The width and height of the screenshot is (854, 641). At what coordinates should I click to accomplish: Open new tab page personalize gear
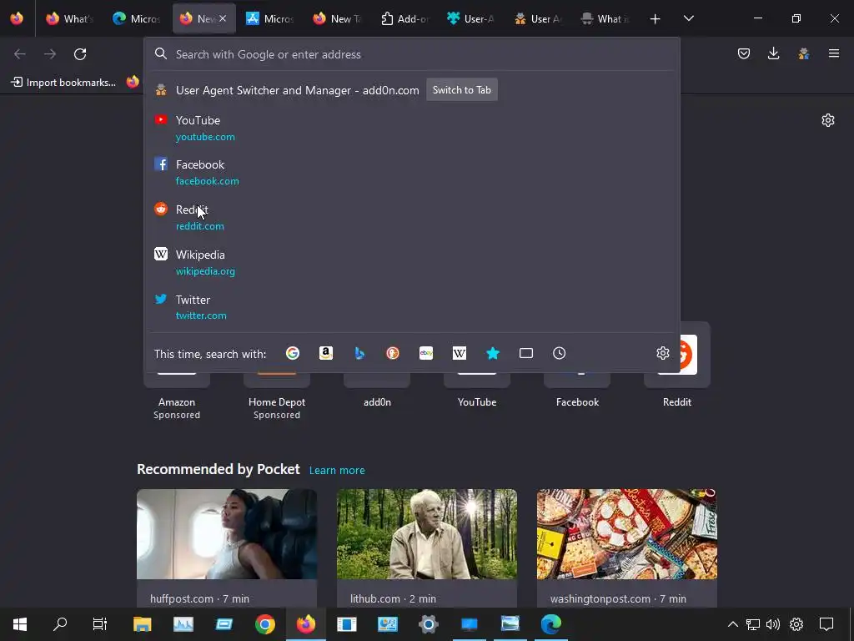pos(828,120)
